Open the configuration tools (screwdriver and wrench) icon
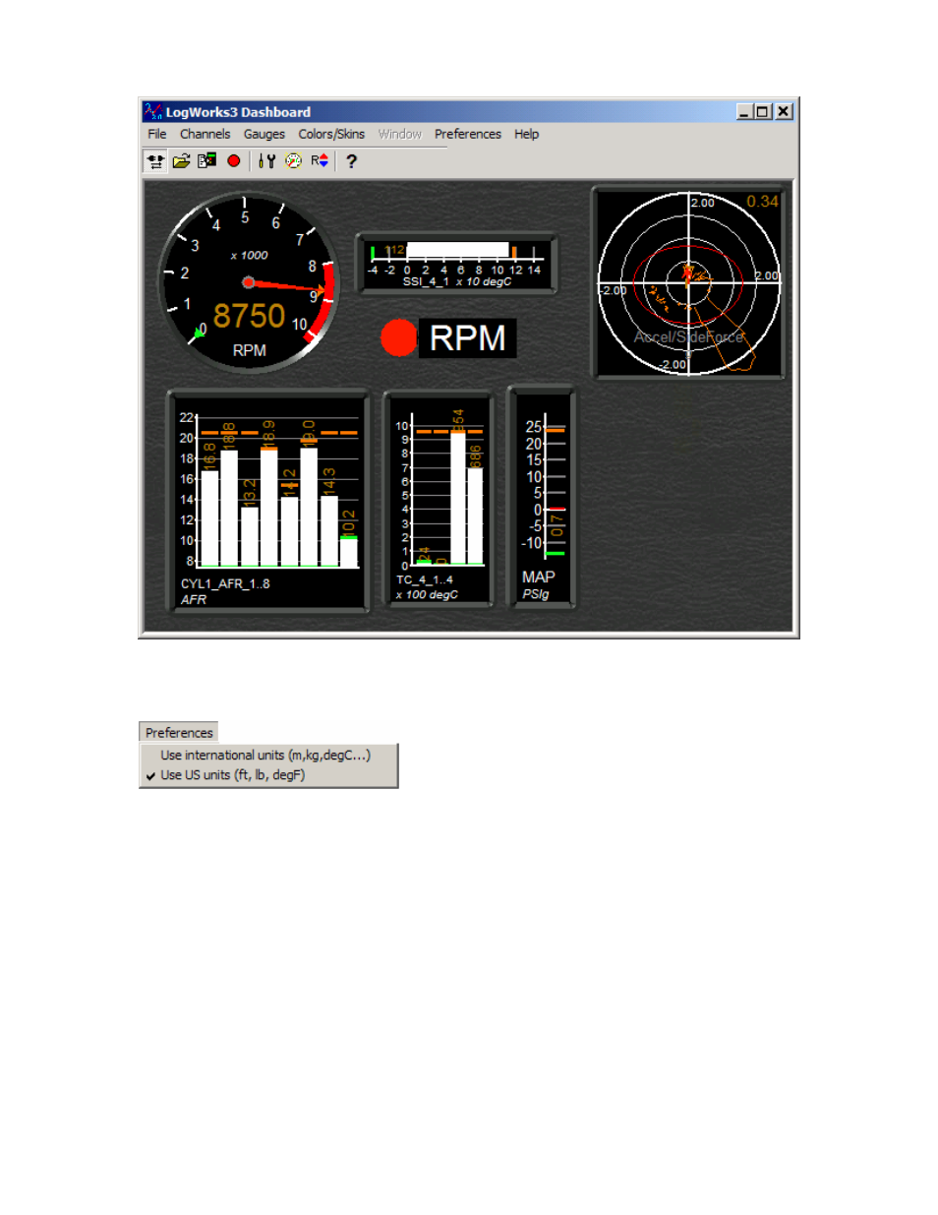938x1215 pixels. tap(266, 161)
